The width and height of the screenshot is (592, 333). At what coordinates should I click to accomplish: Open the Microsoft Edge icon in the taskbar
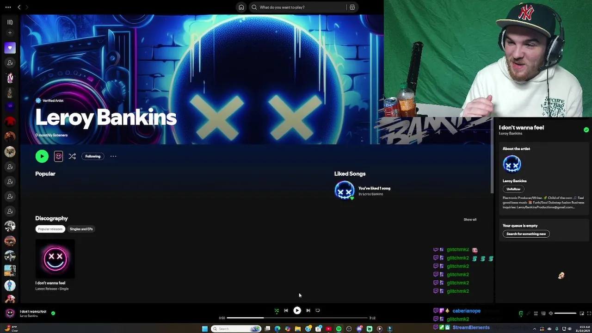277,329
